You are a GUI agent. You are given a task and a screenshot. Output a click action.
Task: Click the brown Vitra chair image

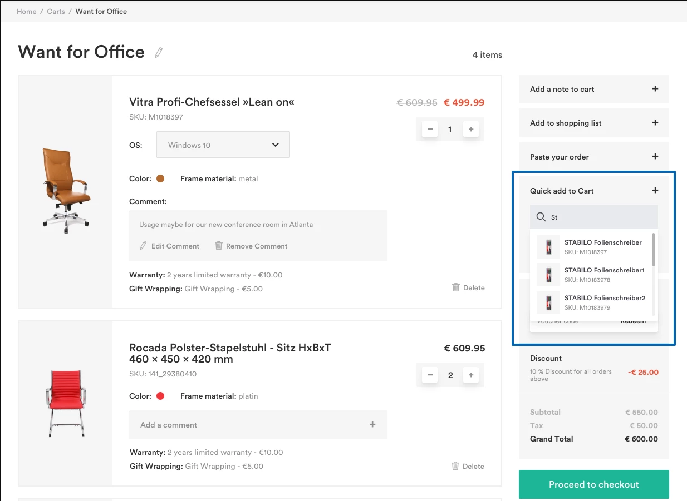tap(65, 191)
